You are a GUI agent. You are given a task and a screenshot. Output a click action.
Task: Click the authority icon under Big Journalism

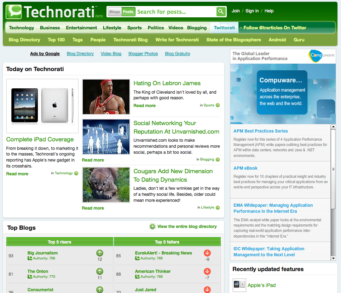point(30,258)
